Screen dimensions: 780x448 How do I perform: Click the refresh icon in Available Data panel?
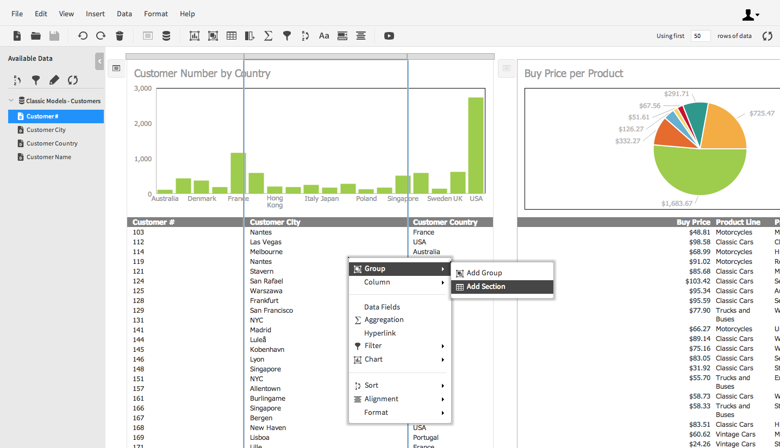[73, 80]
